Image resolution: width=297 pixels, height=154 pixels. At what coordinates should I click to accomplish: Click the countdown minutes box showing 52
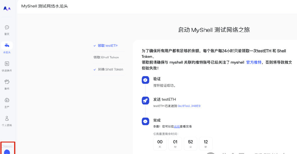pos(191,144)
